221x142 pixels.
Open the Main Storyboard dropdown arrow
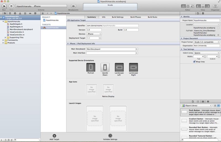point(136,49)
